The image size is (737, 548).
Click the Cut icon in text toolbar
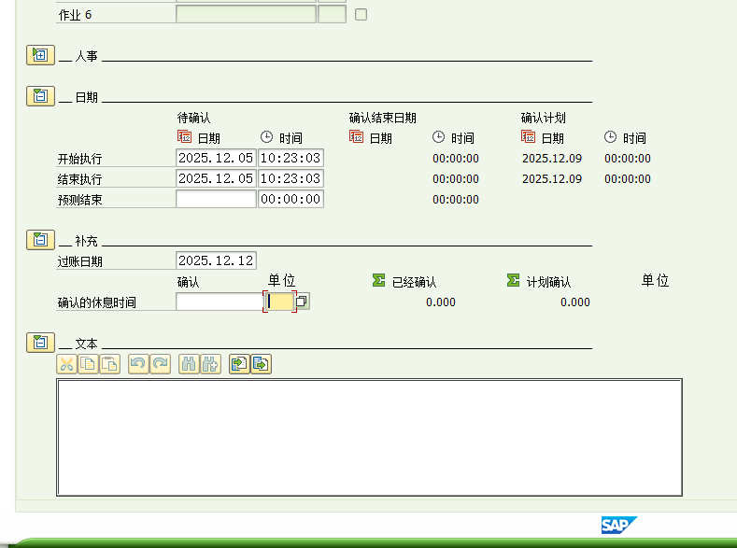66,364
